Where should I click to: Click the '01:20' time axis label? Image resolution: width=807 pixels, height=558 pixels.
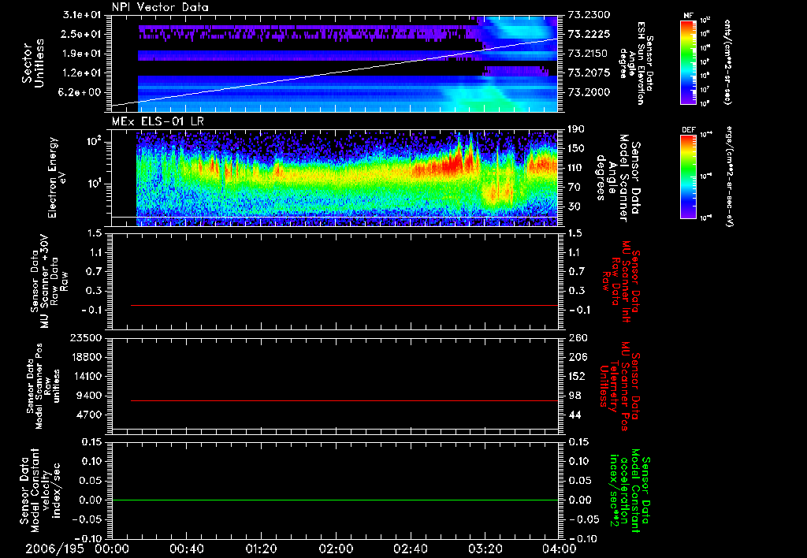tap(261, 549)
